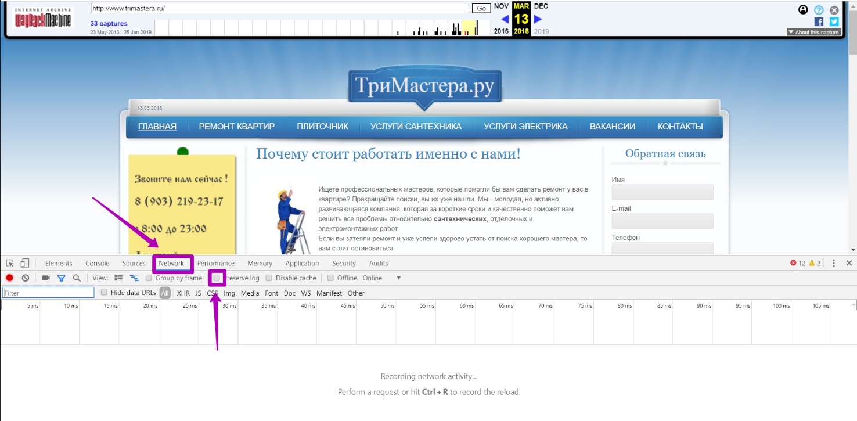Click the E-mail feedback input field
This screenshot has width=857, height=421.
pos(662,221)
